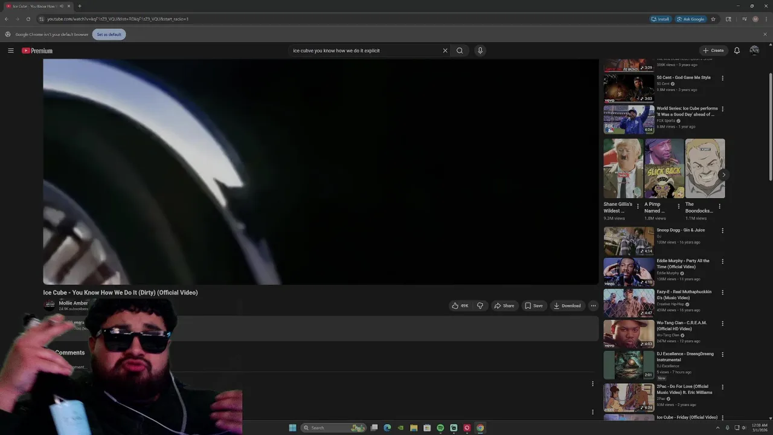Click the Windows taskbar Search box
This screenshot has width=773, height=435.
click(333, 428)
